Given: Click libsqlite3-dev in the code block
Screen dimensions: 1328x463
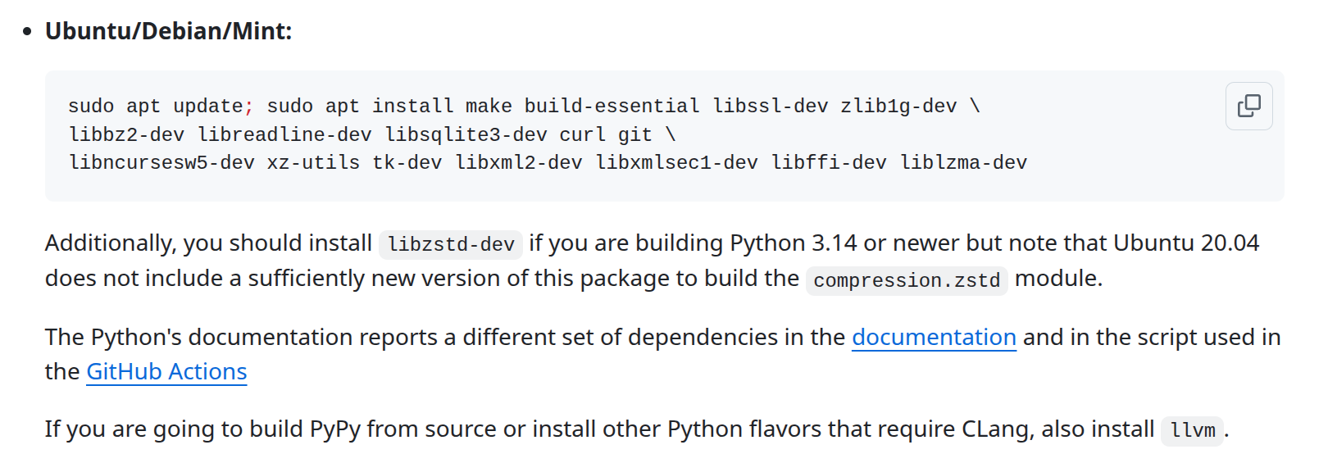Looking at the screenshot, I should 466,134.
